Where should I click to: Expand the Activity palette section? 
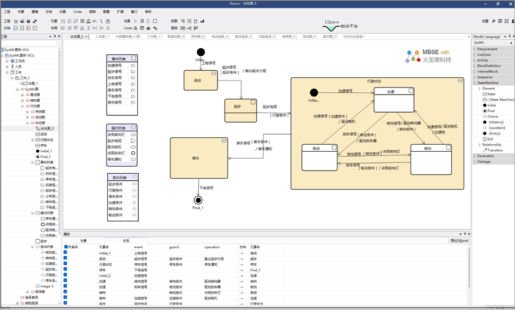tap(474, 60)
